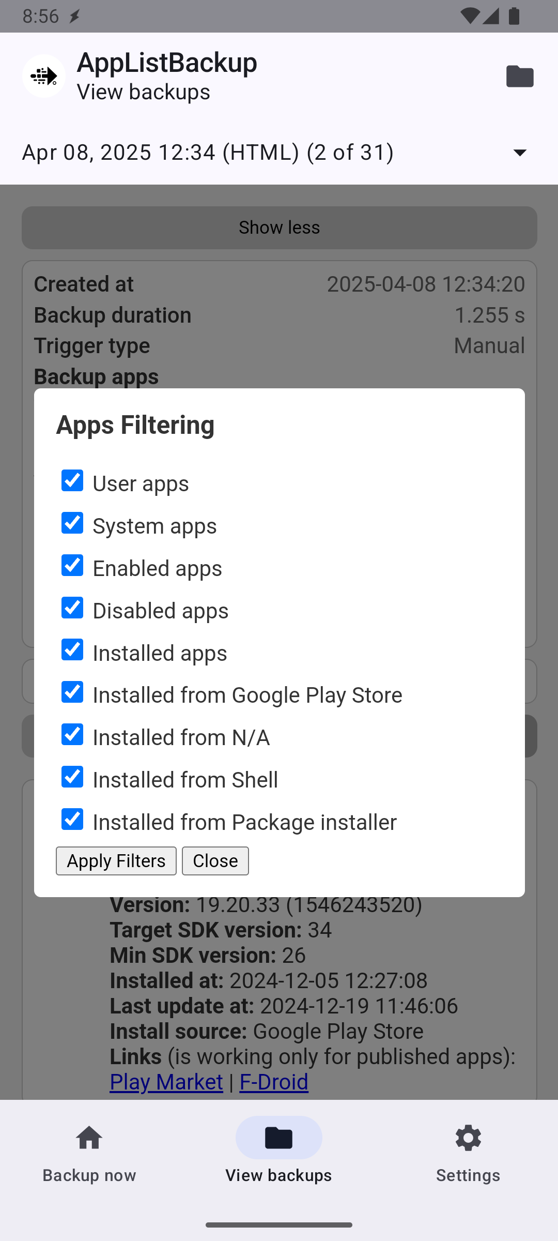558x1241 pixels.
Task: Collapse details with Show less
Action: point(279,228)
